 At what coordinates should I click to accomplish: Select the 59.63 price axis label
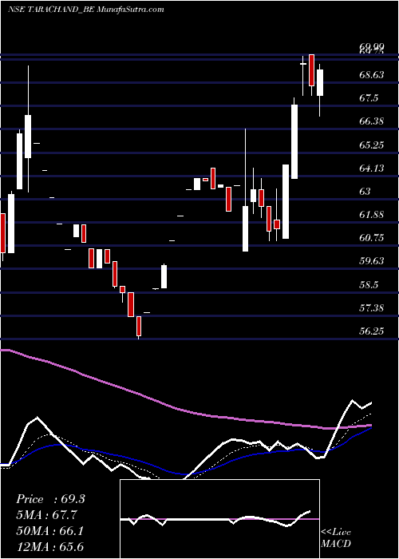coord(371,261)
